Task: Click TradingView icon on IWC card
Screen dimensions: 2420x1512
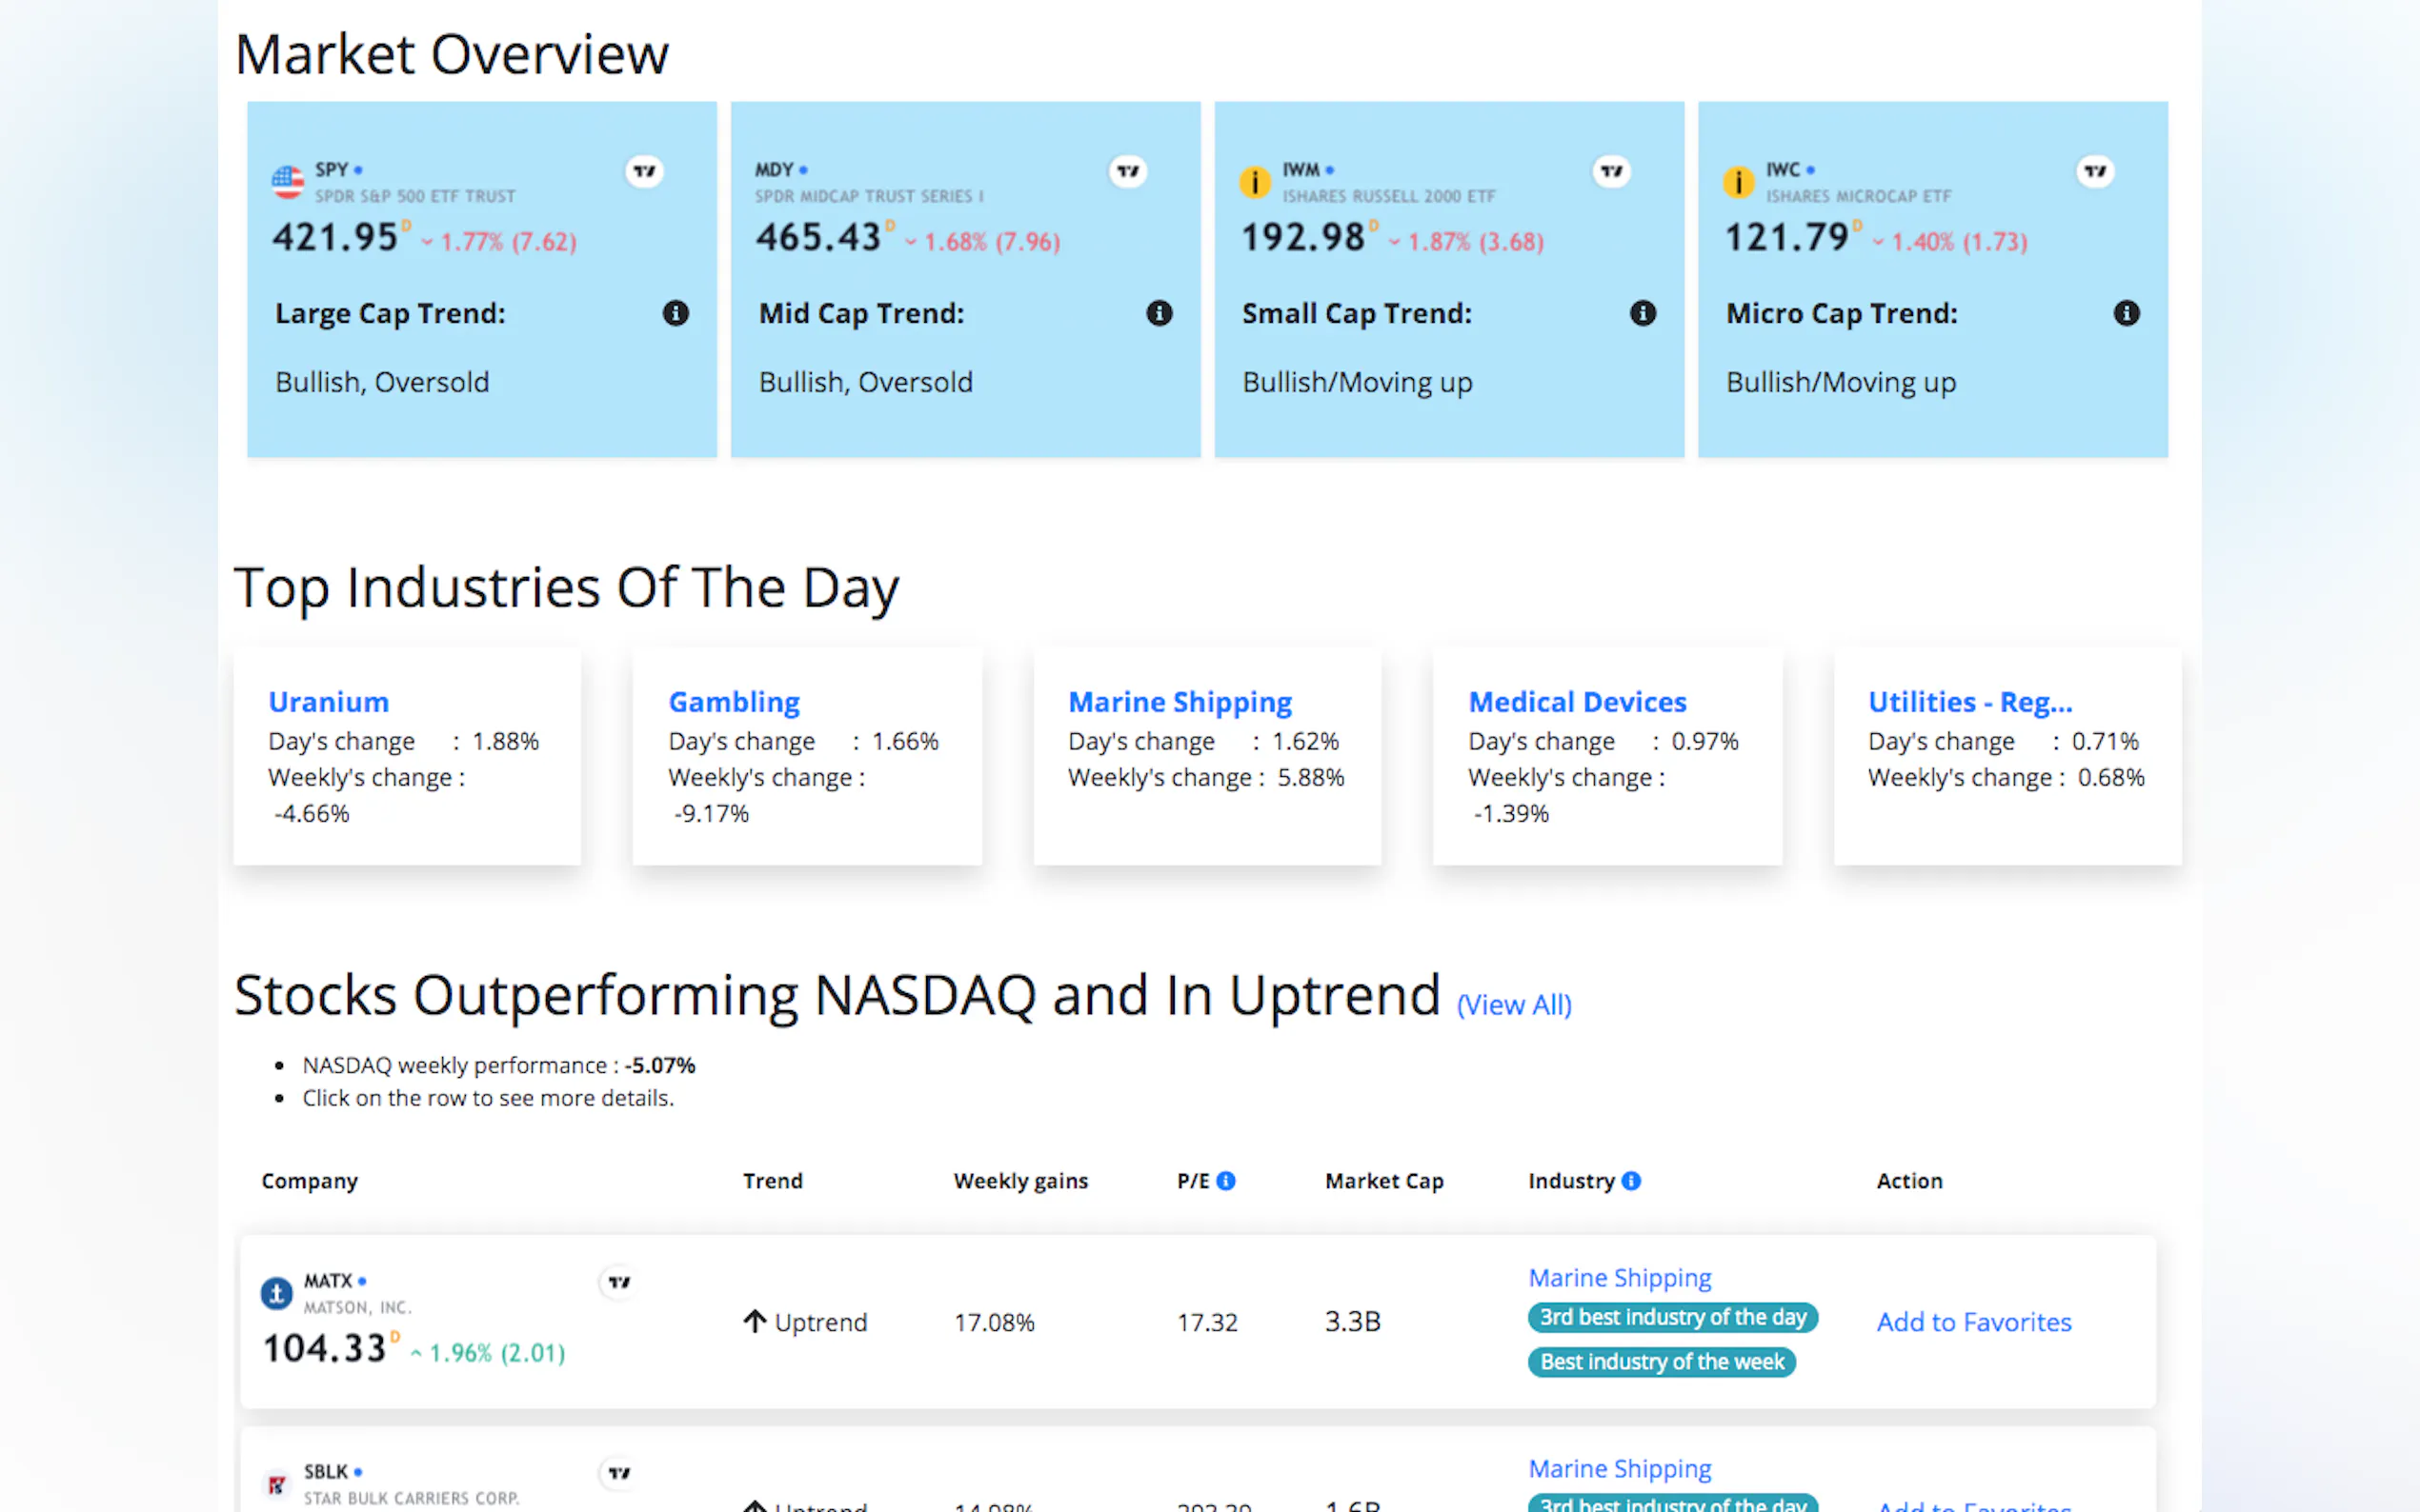Action: (2095, 171)
